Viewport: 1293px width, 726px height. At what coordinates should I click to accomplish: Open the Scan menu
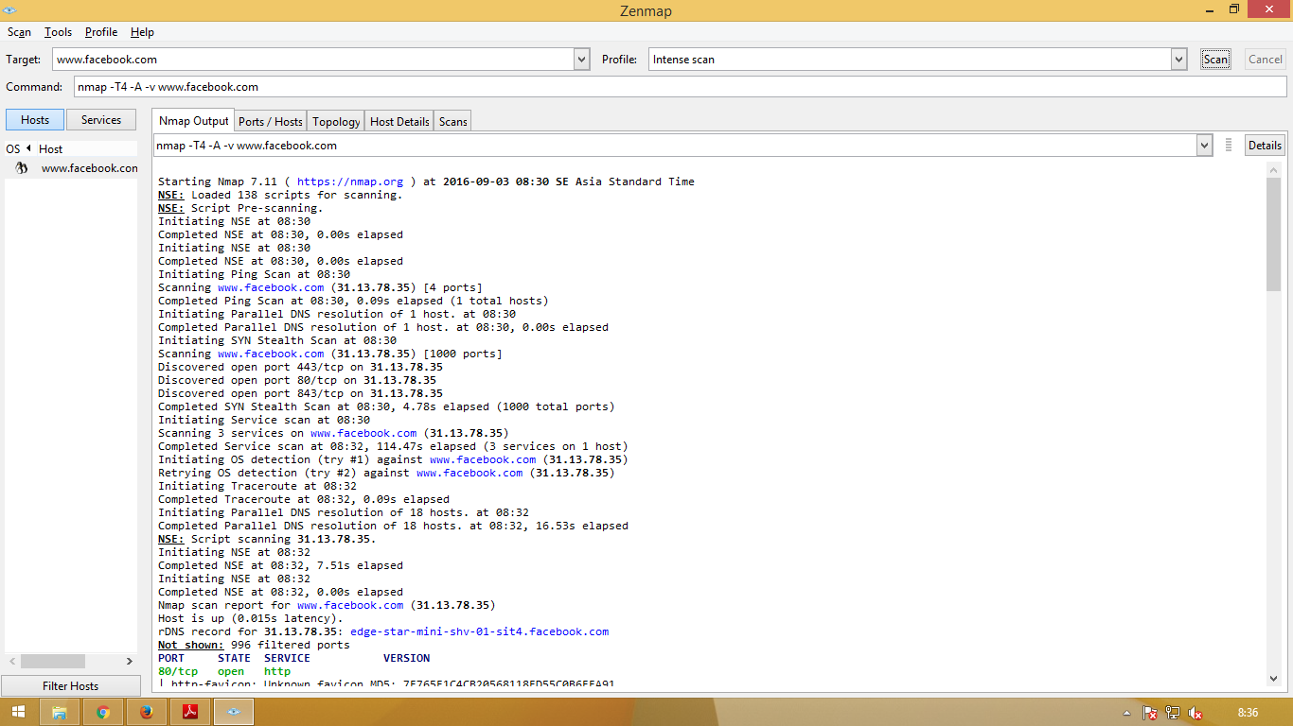pyautogui.click(x=19, y=32)
